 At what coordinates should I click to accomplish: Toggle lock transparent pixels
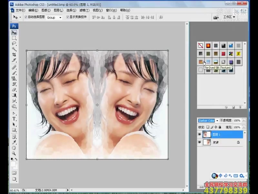point(208,127)
